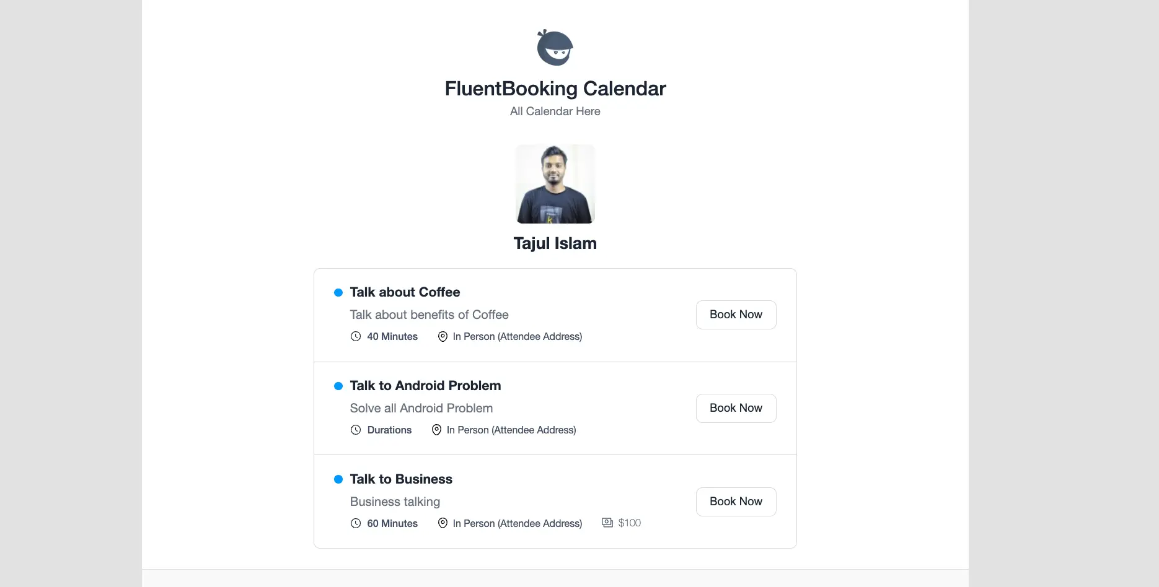Book Now for Talk to Android Problem
This screenshot has width=1159, height=587.
736,408
